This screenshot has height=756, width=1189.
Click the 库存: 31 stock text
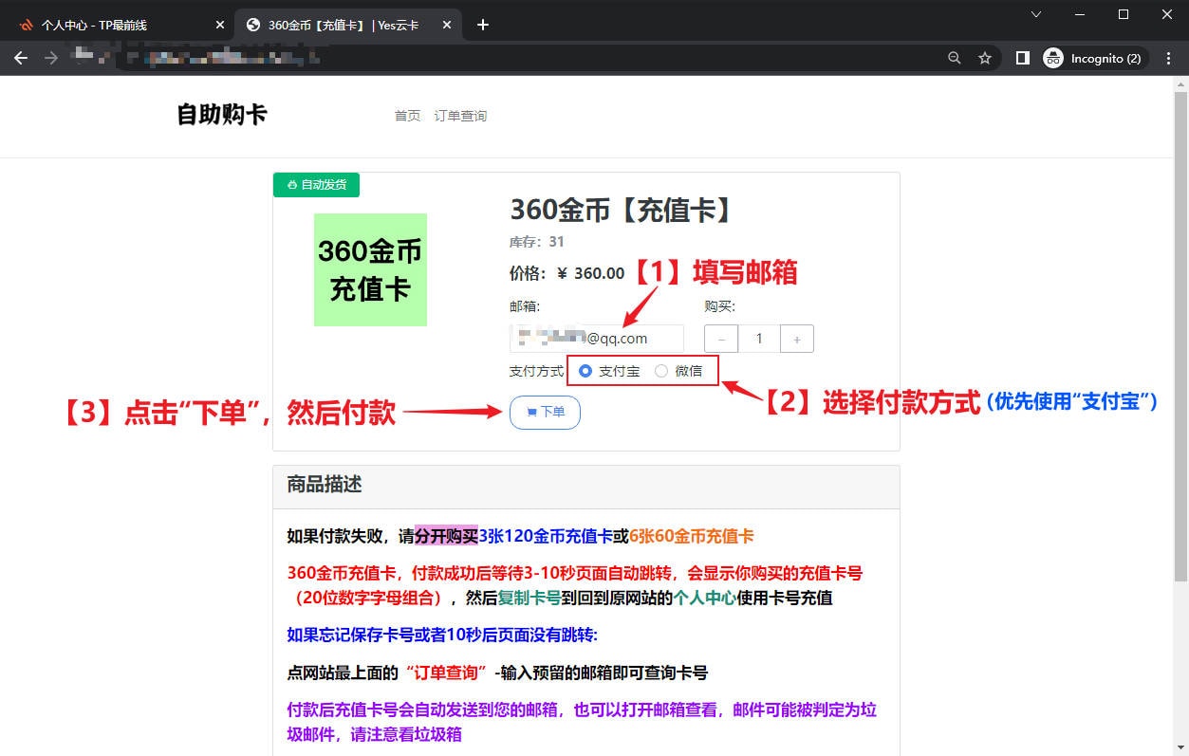point(537,242)
